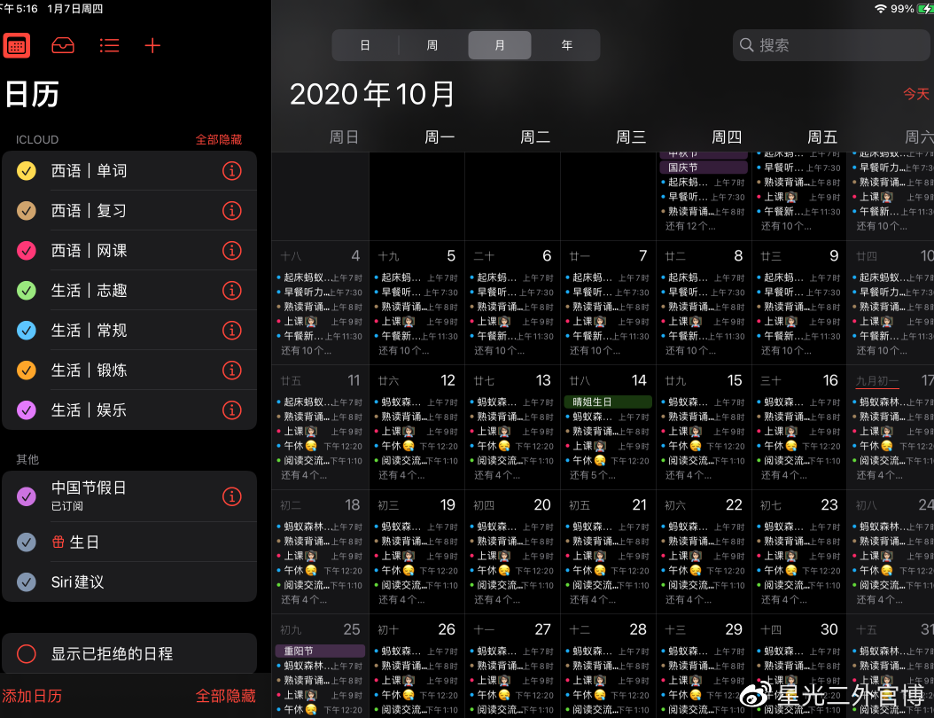The width and height of the screenshot is (934, 718).
Task: Tap 全部隐藏 next to ICLOUD header
Action: click(219, 139)
